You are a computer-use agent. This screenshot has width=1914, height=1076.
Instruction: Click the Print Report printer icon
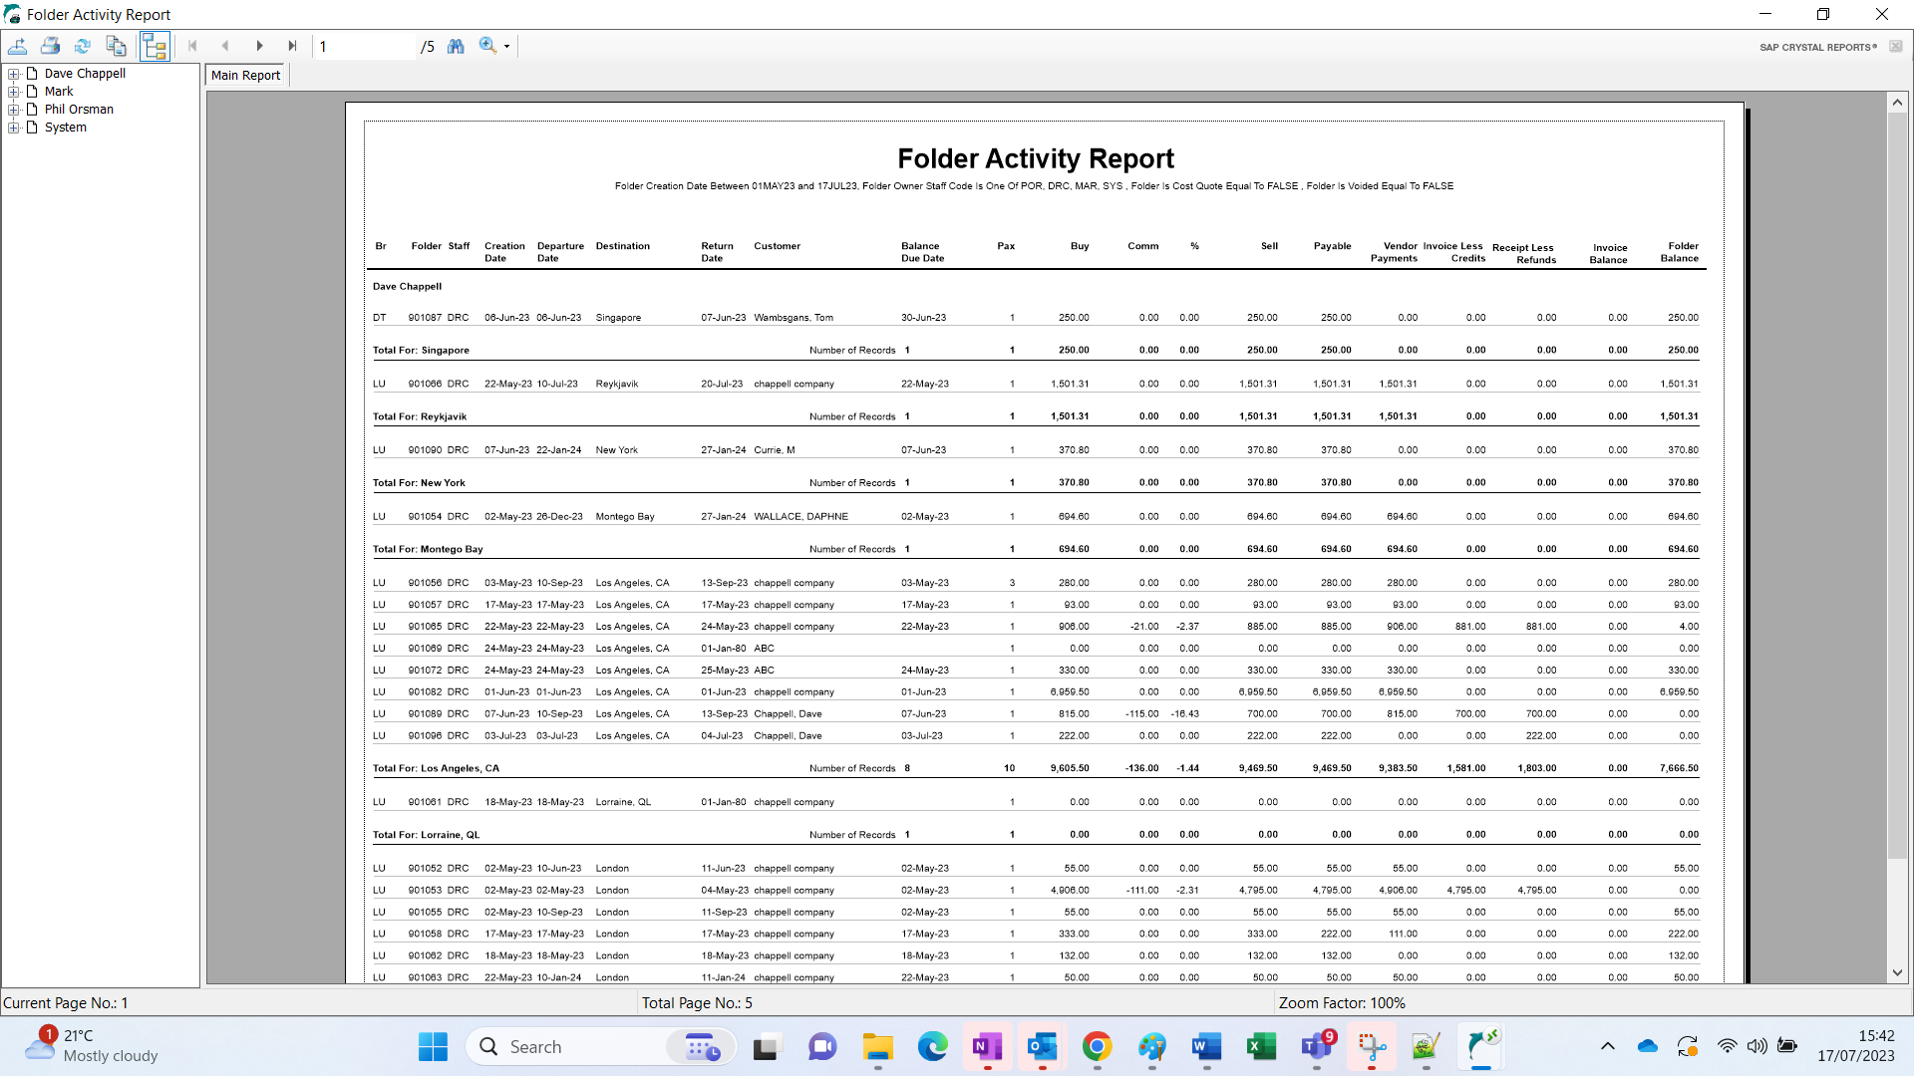click(51, 46)
